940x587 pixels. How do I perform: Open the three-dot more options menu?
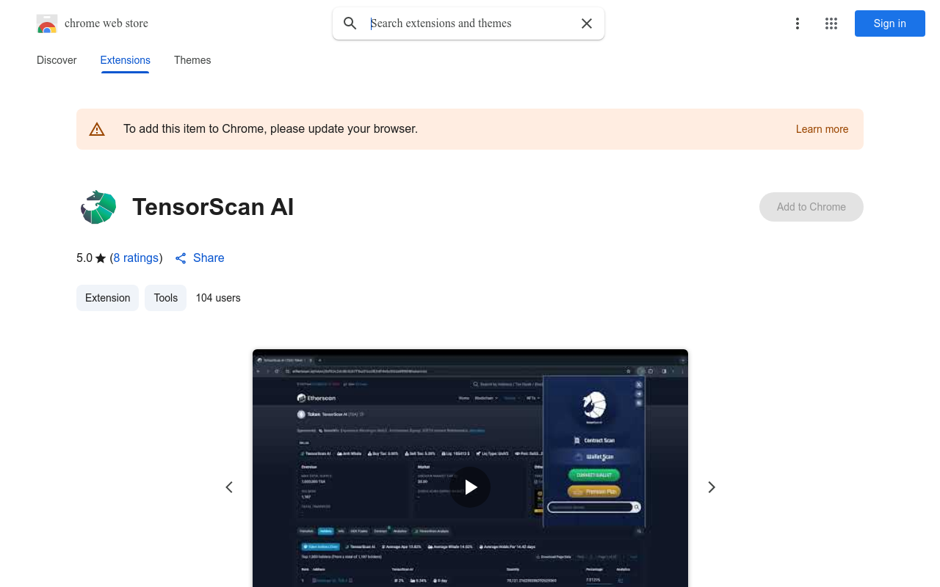tap(798, 23)
